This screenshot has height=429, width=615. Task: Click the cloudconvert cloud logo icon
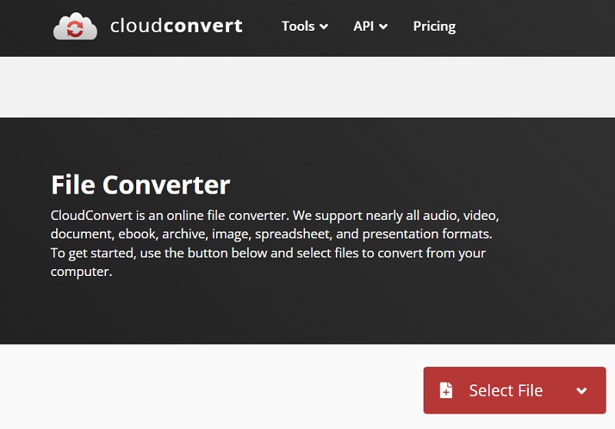[x=75, y=26]
